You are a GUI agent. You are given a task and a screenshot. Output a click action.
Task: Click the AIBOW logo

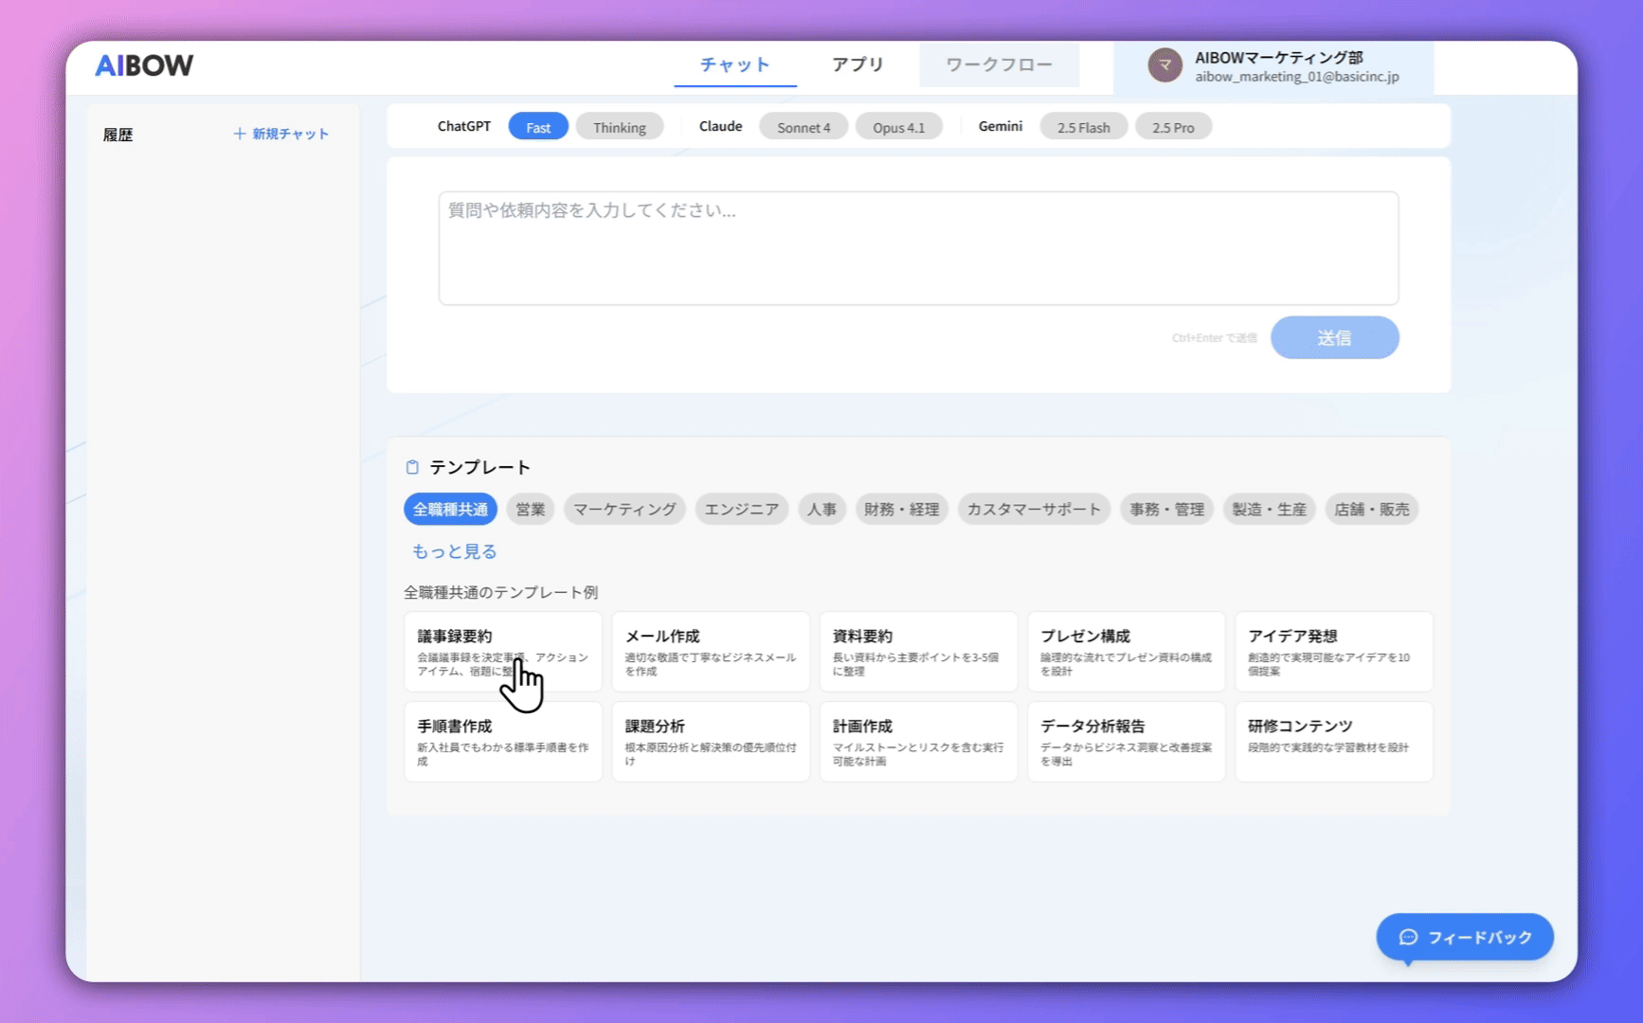pyautogui.click(x=144, y=65)
